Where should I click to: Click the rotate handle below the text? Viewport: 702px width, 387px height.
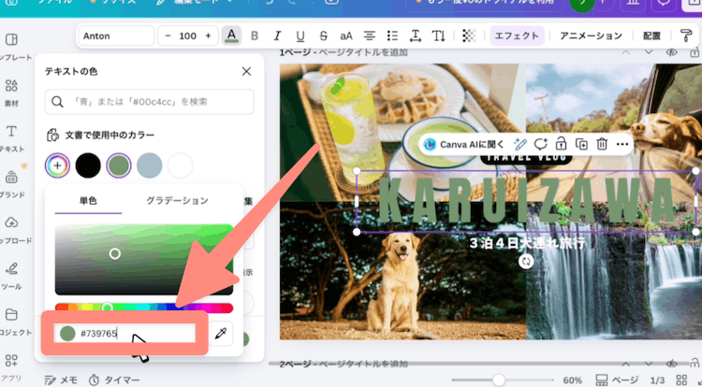click(x=526, y=262)
